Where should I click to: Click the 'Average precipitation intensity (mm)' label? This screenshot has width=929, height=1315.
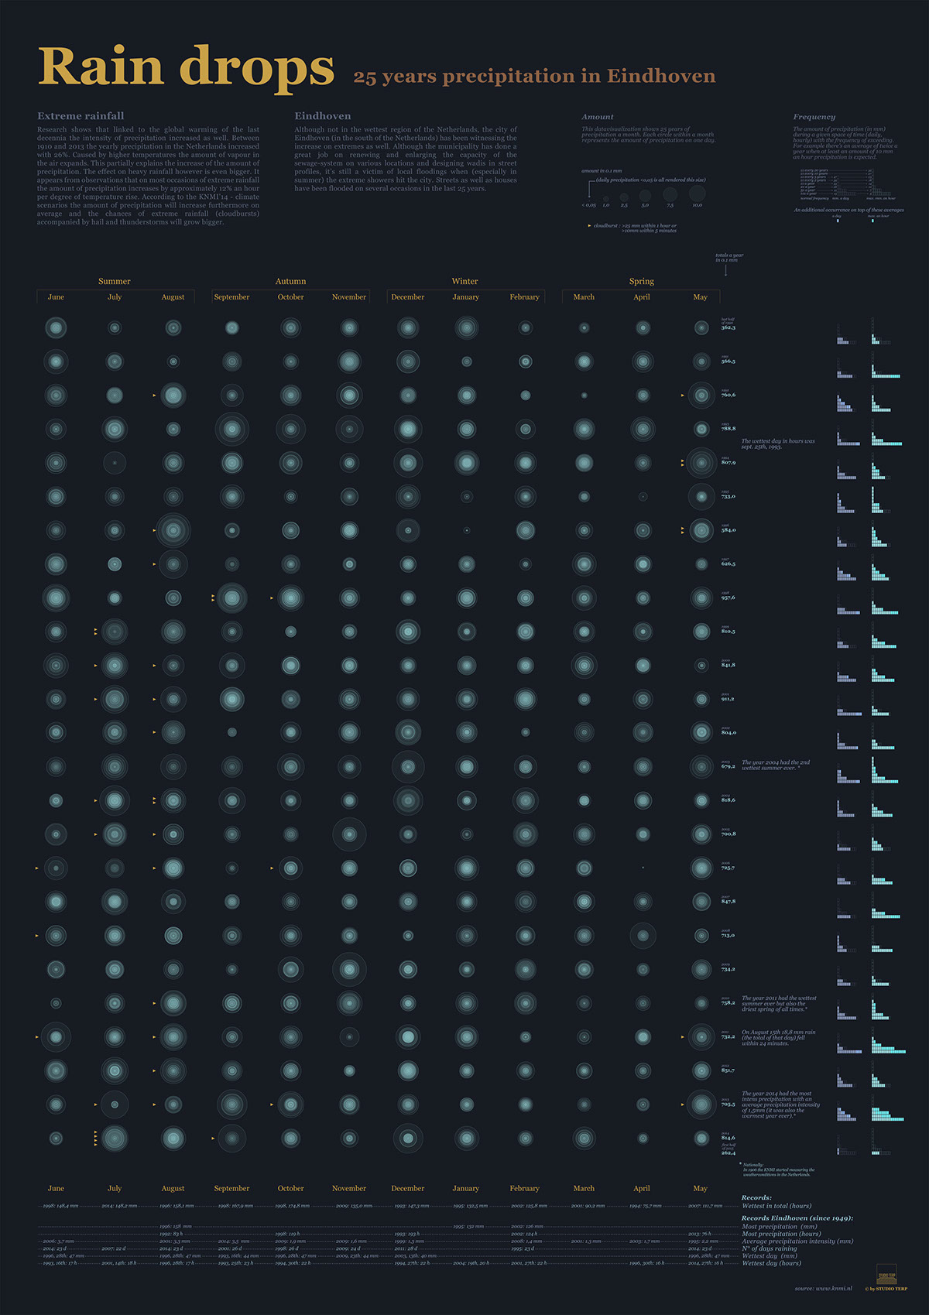[x=797, y=1241]
